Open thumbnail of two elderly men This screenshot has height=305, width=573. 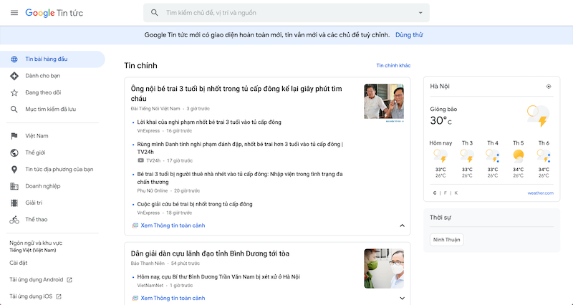pyautogui.click(x=384, y=102)
